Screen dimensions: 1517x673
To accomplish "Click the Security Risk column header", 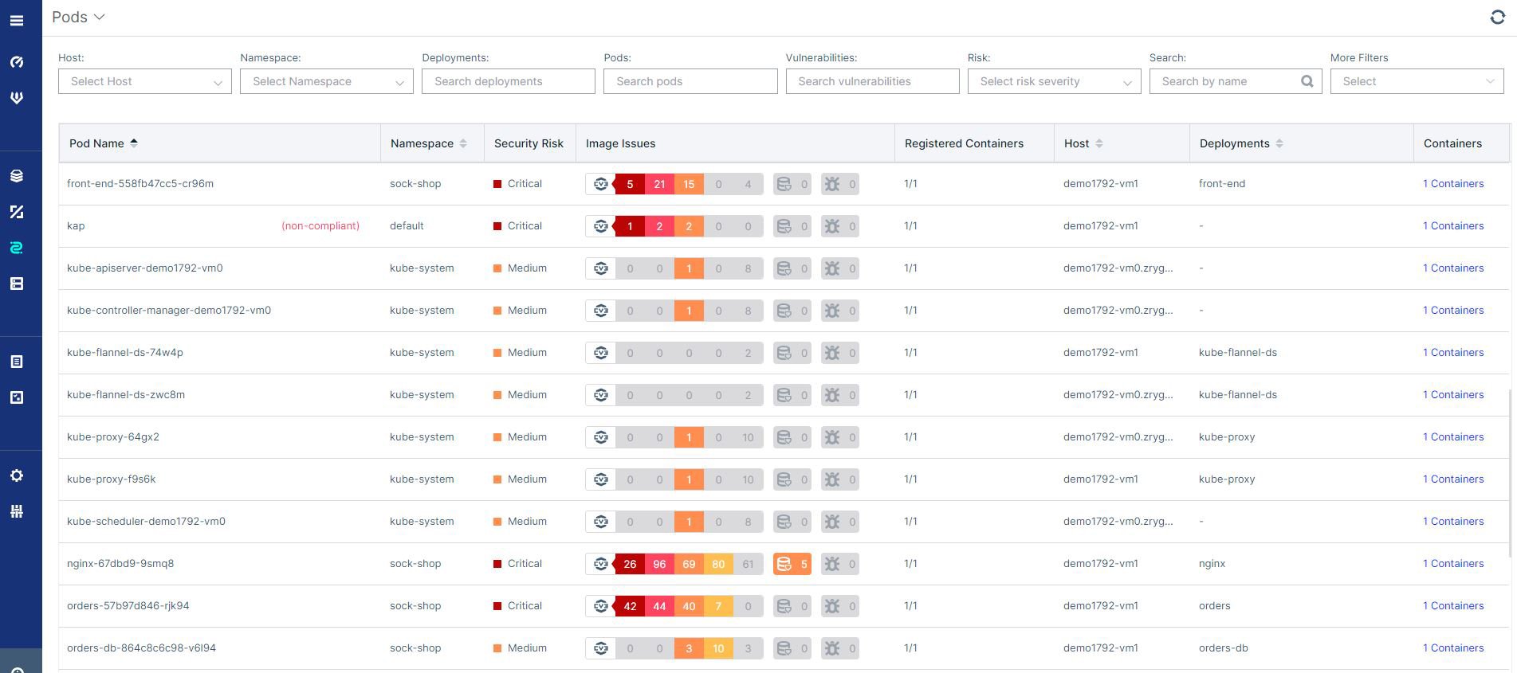I will tap(529, 143).
